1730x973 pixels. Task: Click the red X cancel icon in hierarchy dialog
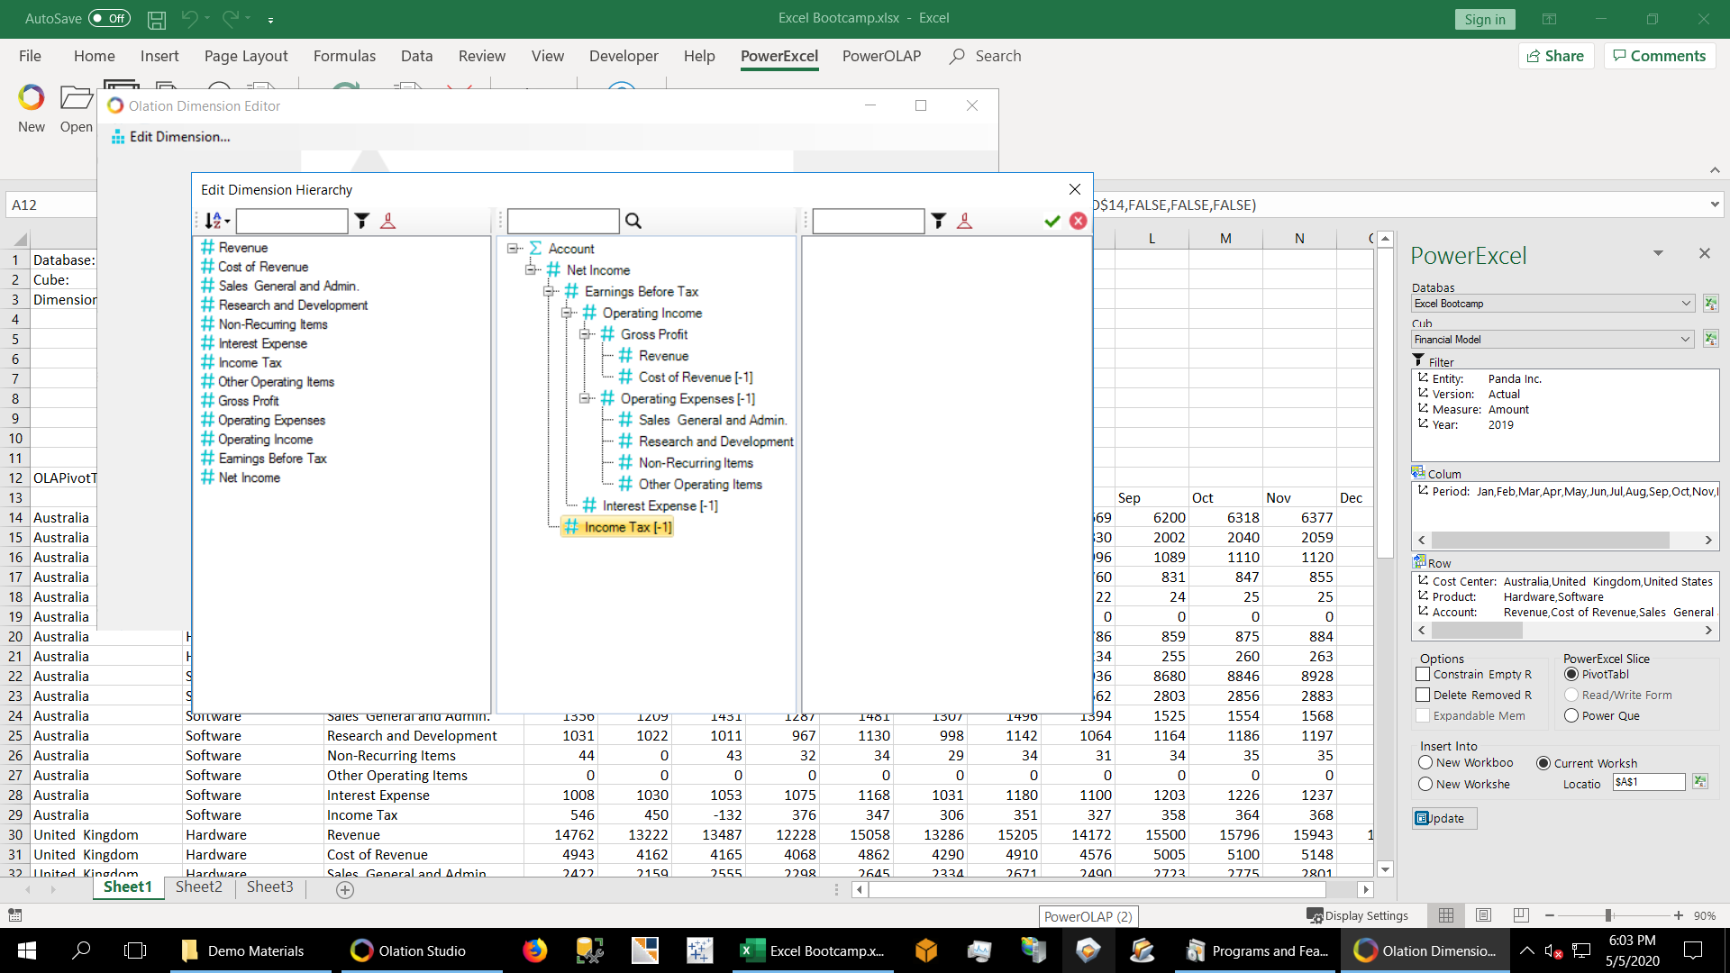[1079, 221]
